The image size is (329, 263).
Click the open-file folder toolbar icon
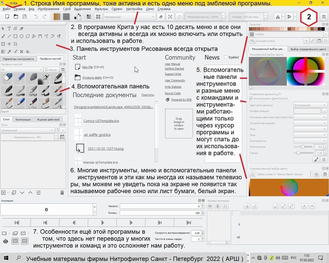[x=16, y=17]
